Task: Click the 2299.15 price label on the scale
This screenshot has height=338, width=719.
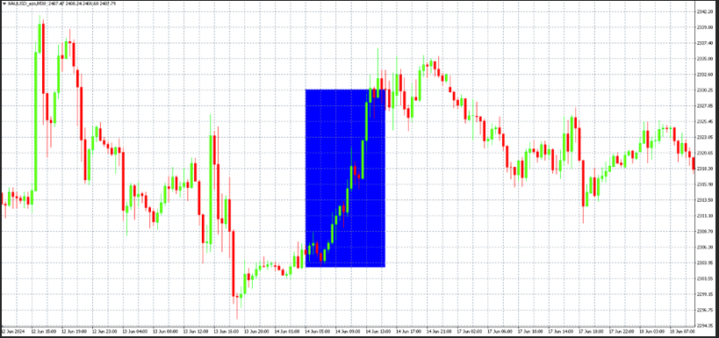Action: click(705, 294)
